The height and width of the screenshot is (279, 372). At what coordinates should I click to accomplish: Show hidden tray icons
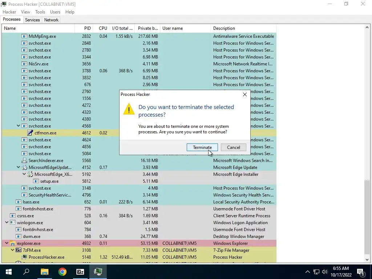tap(307, 272)
